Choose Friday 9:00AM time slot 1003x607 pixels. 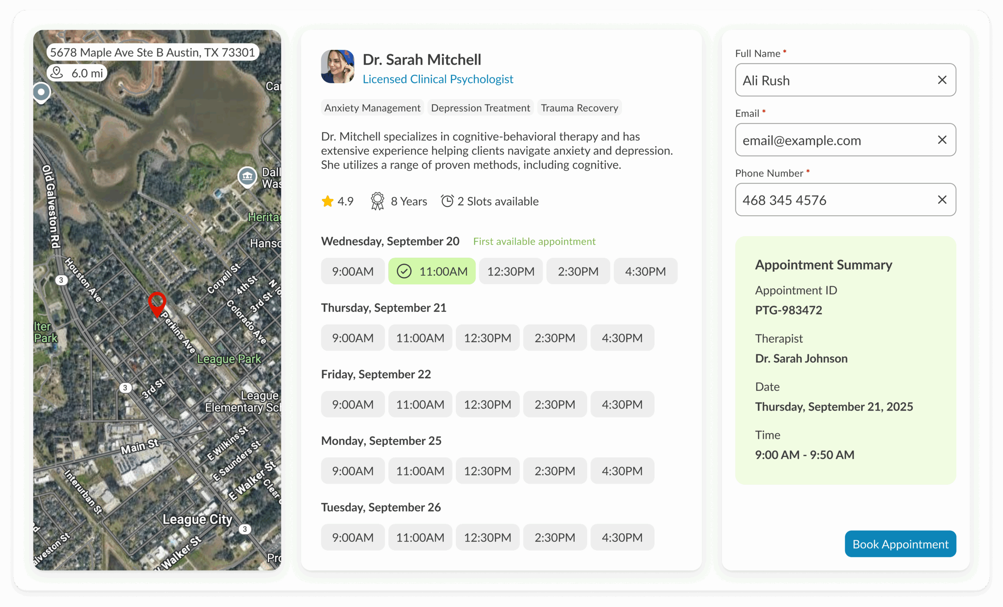[x=353, y=404]
